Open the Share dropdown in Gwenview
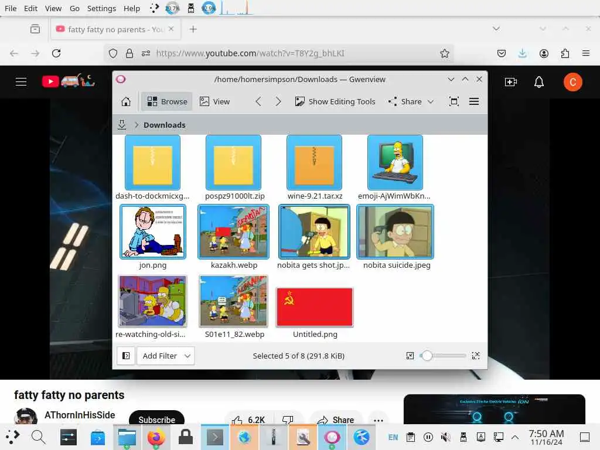Viewport: 600px width, 450px height. tap(411, 101)
